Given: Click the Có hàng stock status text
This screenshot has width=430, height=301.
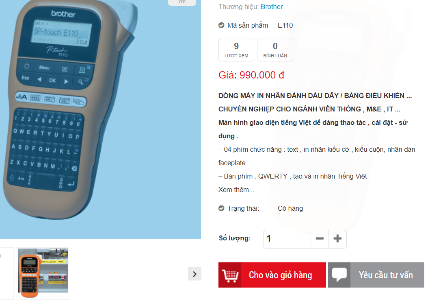Looking at the screenshot, I should 290,208.
